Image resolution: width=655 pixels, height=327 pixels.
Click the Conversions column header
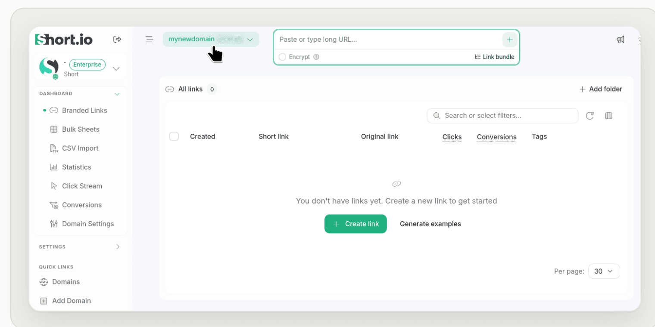[x=496, y=137]
